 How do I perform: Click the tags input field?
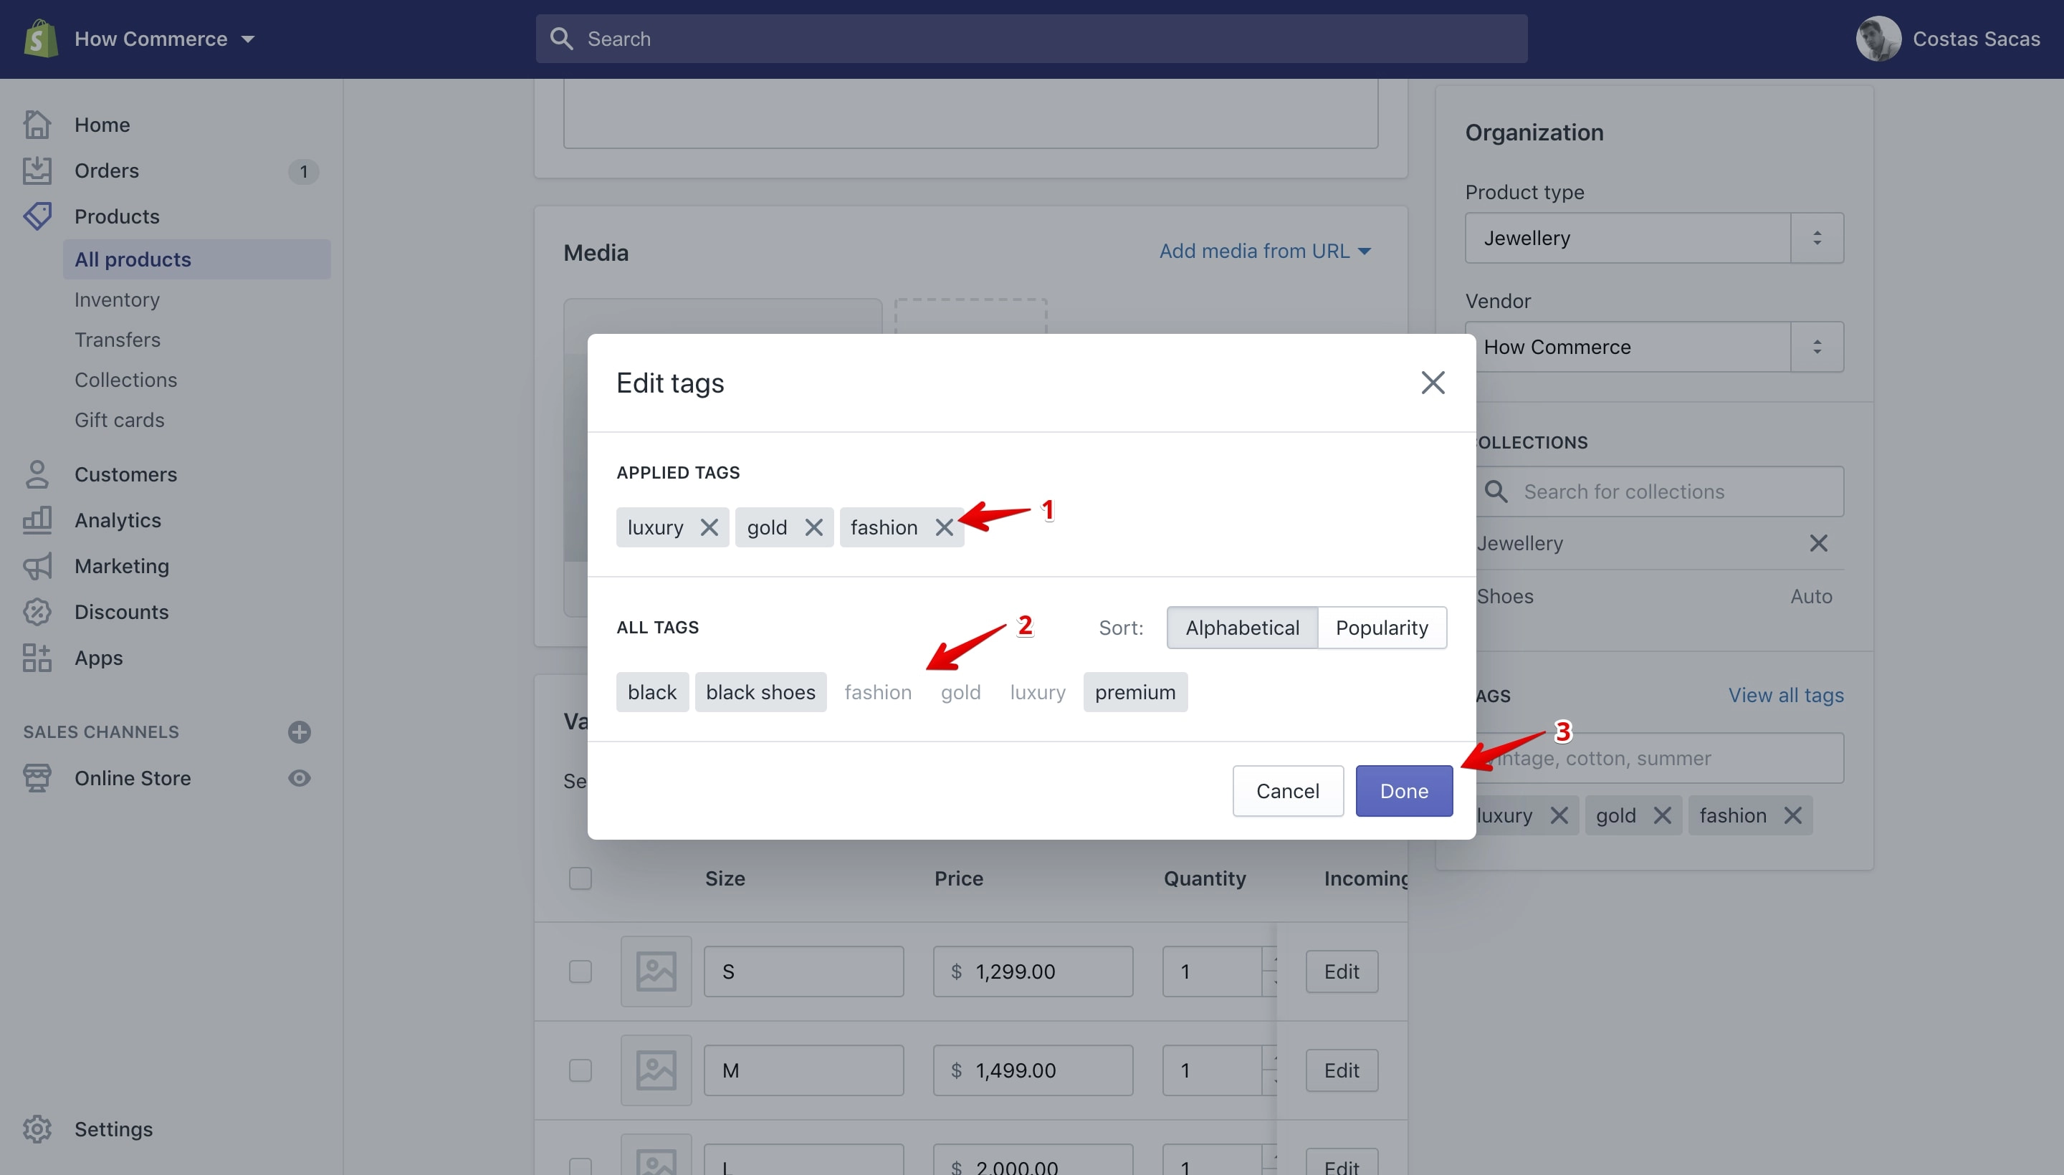(1661, 758)
